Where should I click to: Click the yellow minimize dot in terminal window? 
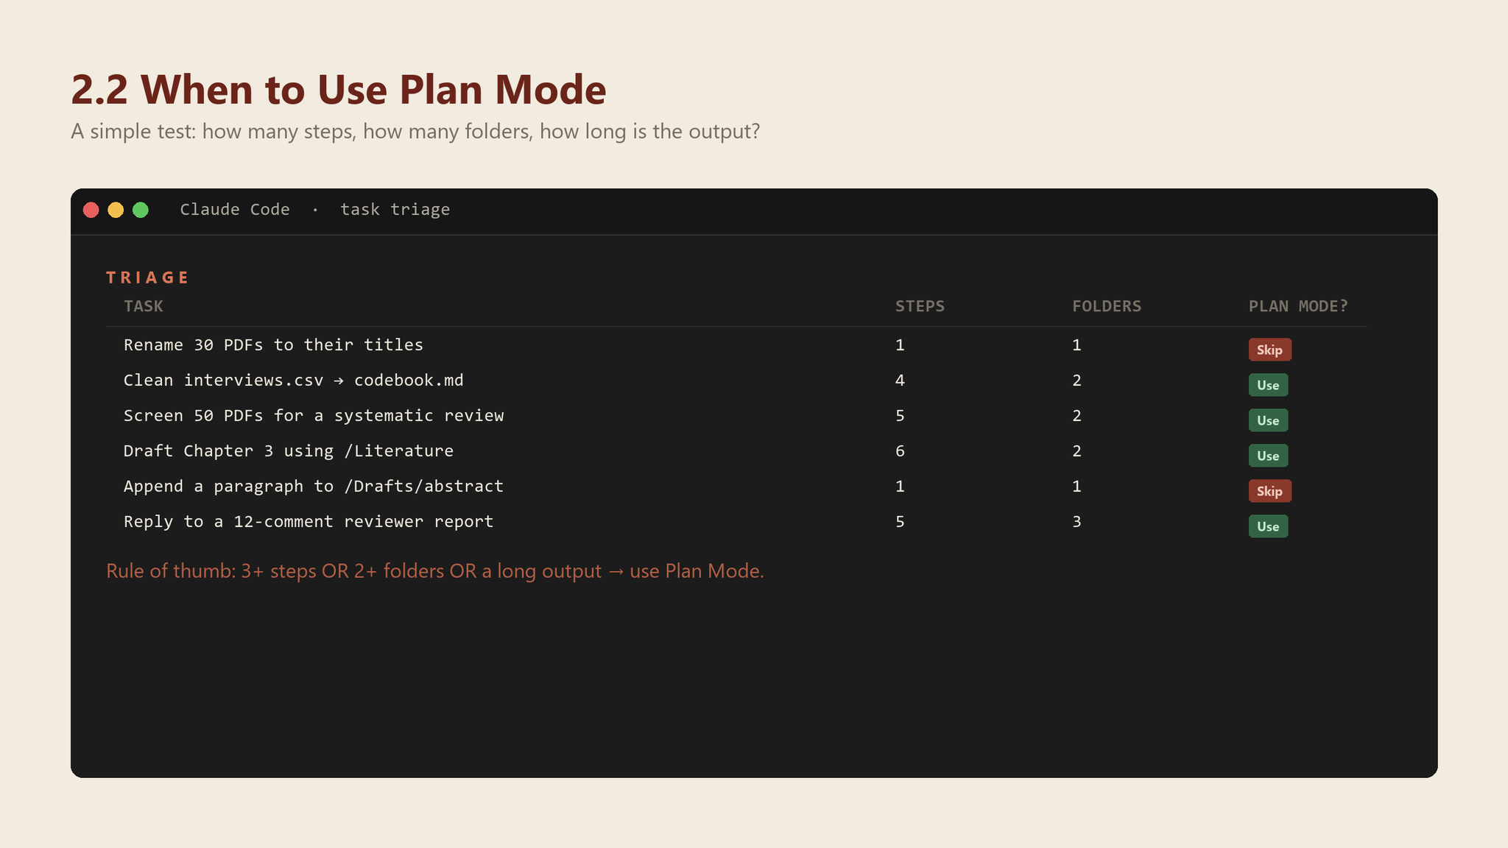(x=116, y=210)
